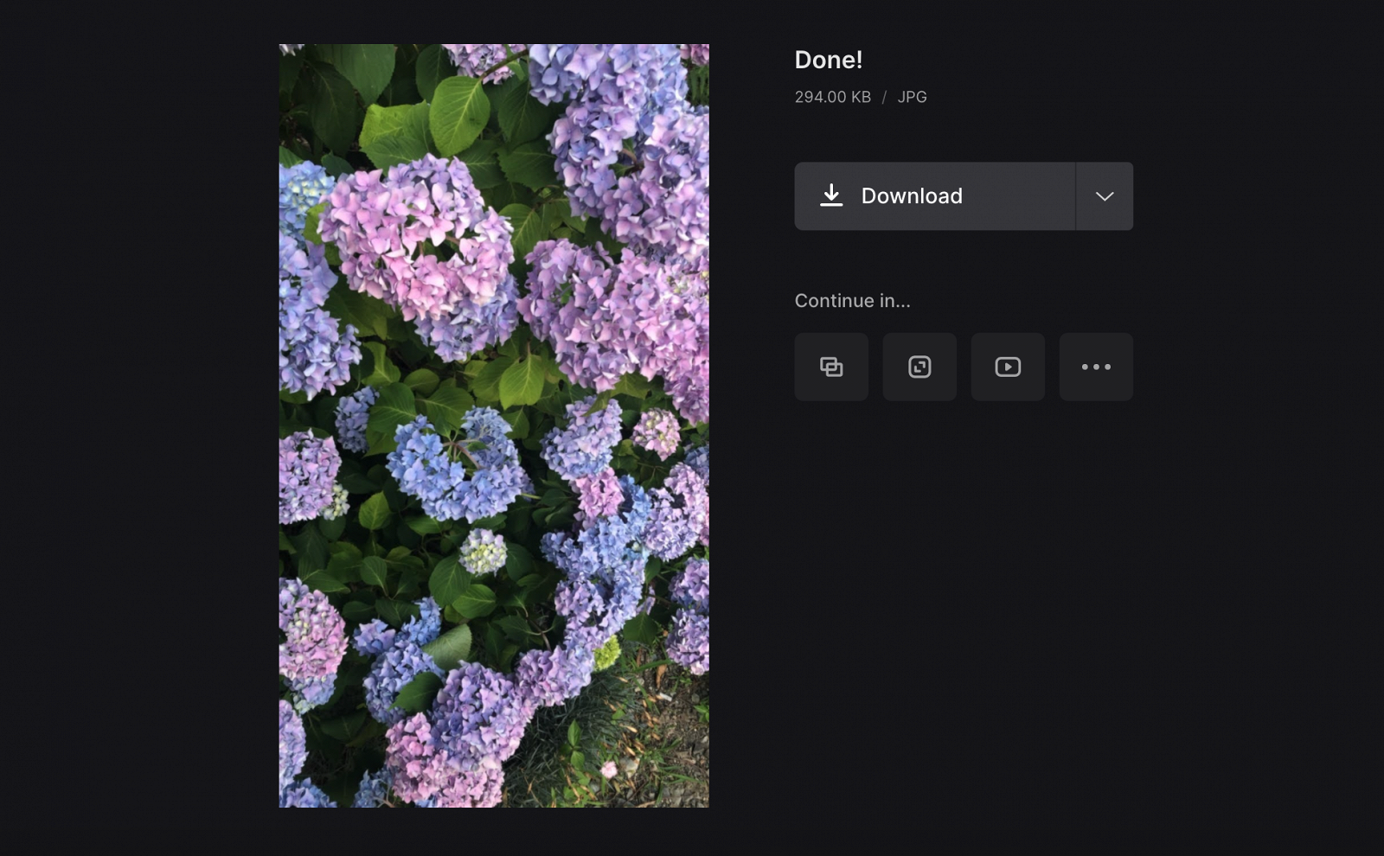This screenshot has width=1384, height=856.
Task: Click the play-triangle icon tile
Action: coord(1007,367)
